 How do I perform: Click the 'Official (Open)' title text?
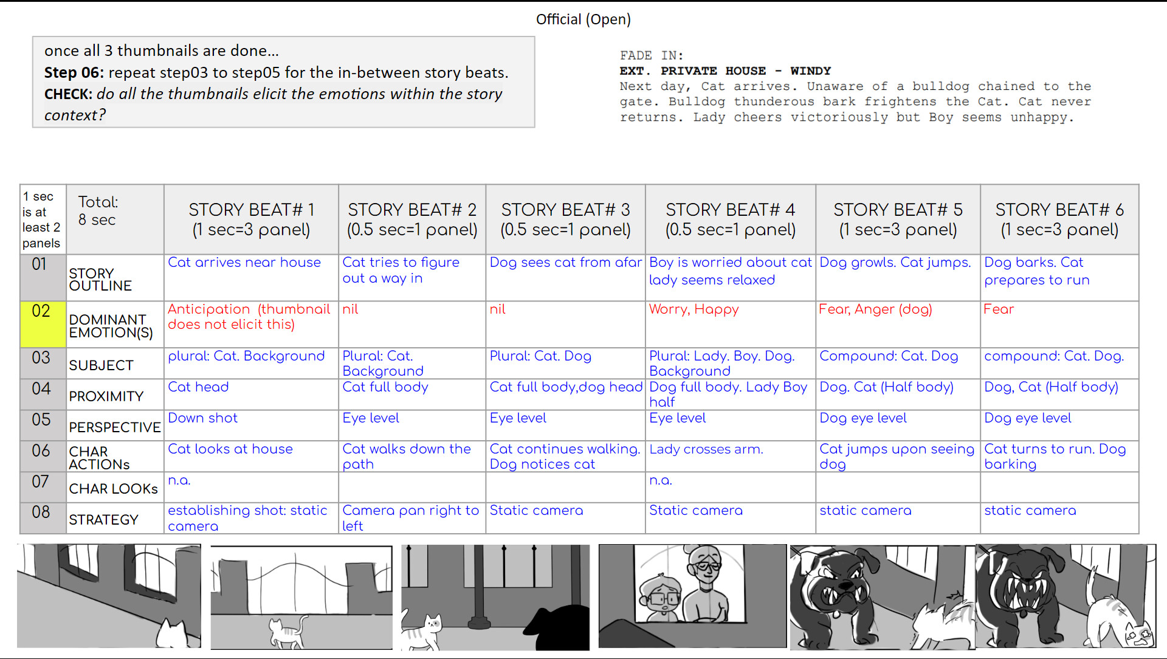pos(583,19)
